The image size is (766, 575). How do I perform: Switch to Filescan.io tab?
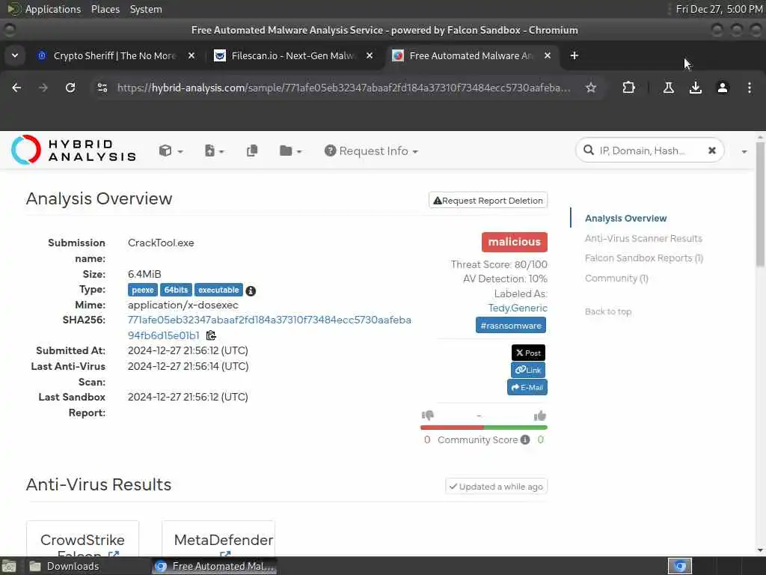coord(293,55)
